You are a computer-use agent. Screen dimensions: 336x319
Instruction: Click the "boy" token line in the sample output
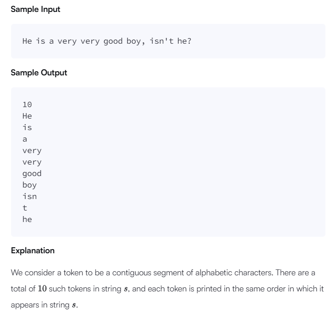click(29, 185)
